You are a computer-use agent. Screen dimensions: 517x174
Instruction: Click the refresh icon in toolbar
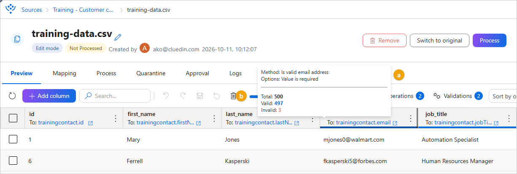coord(12,96)
